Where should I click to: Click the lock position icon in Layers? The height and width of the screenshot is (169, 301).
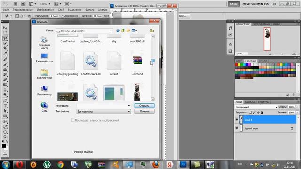(258, 113)
